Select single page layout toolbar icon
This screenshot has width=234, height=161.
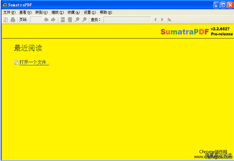(x=70, y=20)
